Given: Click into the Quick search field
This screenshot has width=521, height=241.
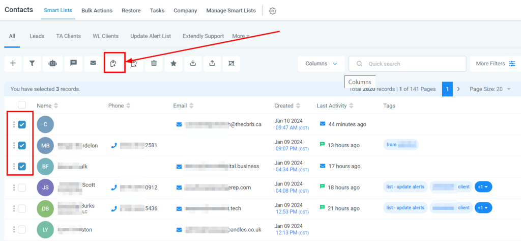Looking at the screenshot, I should [408, 64].
